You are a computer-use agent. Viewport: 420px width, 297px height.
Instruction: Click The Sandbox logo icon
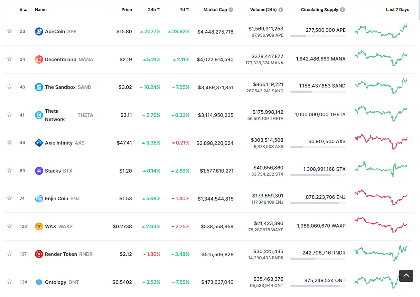click(x=39, y=87)
